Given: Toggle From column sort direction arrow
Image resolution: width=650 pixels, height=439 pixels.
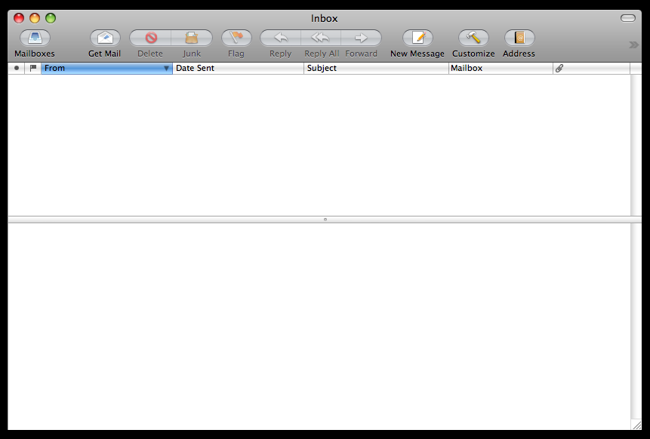Looking at the screenshot, I should click(166, 68).
